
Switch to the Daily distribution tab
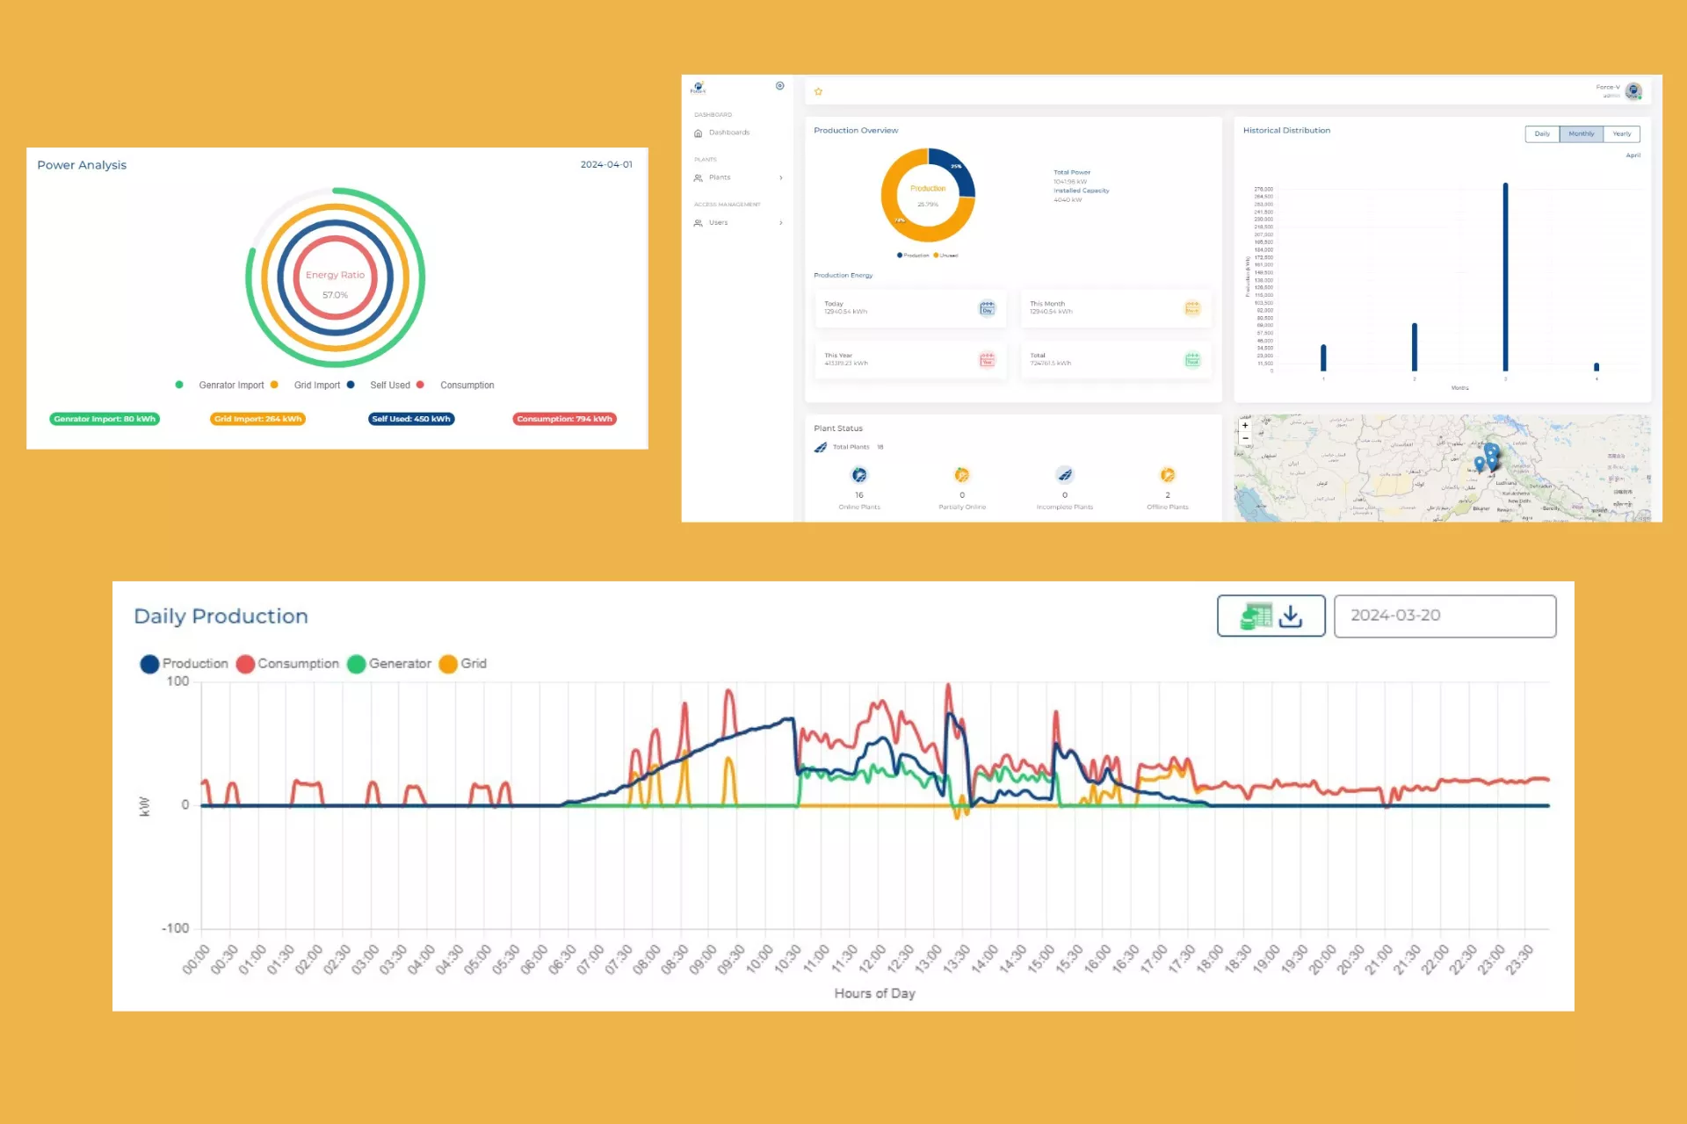pos(1542,134)
